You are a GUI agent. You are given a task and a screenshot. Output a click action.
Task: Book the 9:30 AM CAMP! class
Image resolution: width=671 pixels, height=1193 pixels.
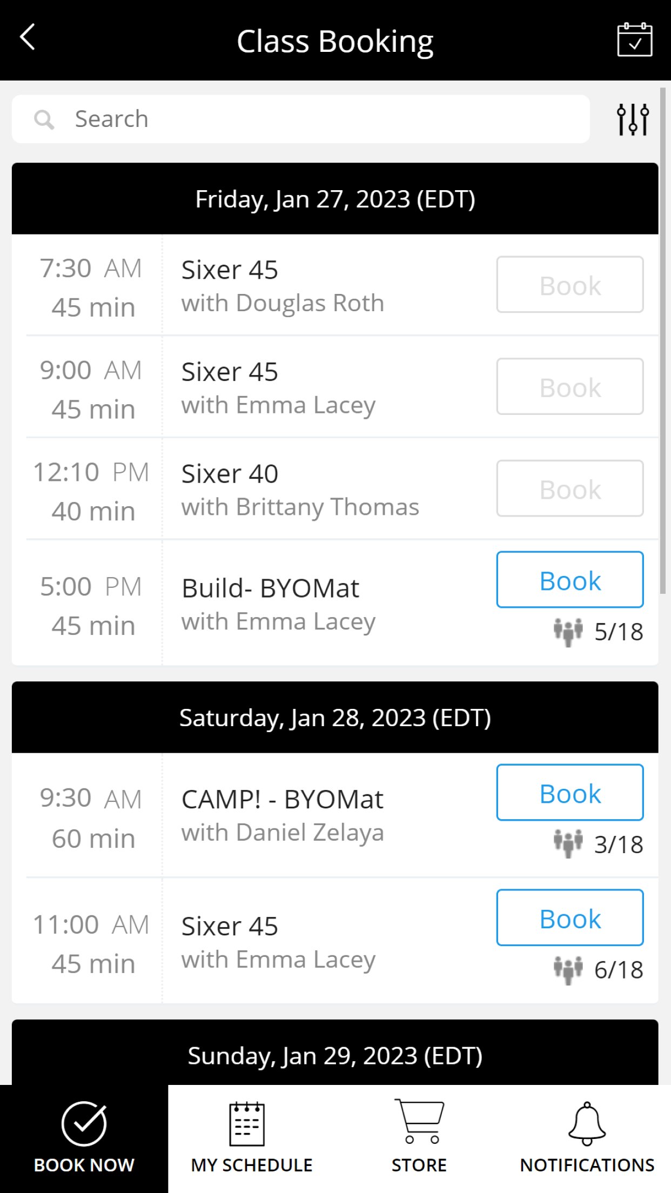(569, 793)
